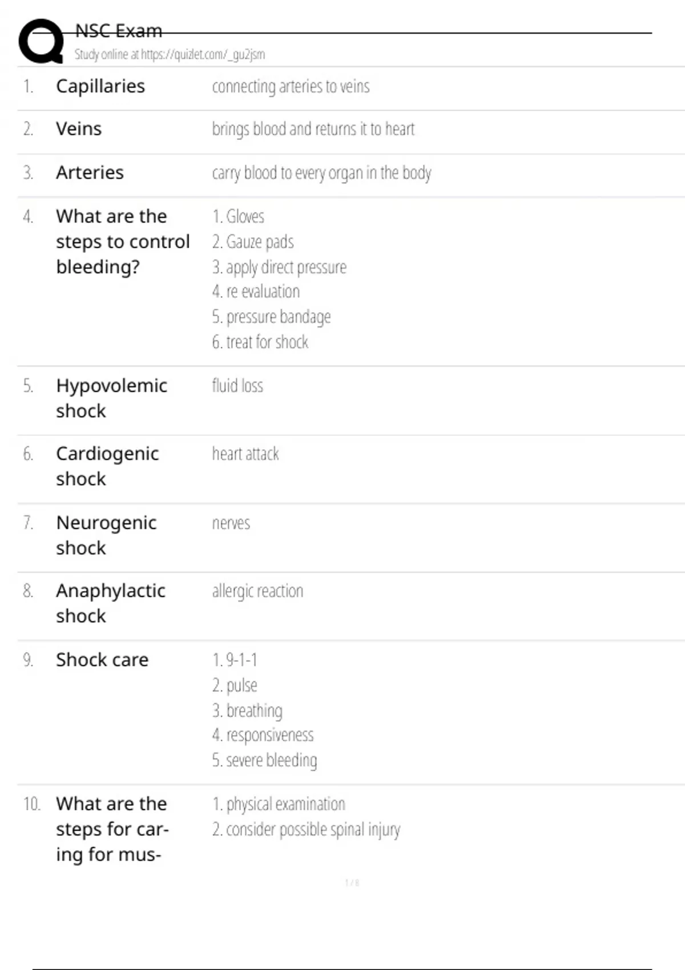The width and height of the screenshot is (685, 970).
Task: Click 'connecting arteries to veins' definition
Action: [x=291, y=86]
